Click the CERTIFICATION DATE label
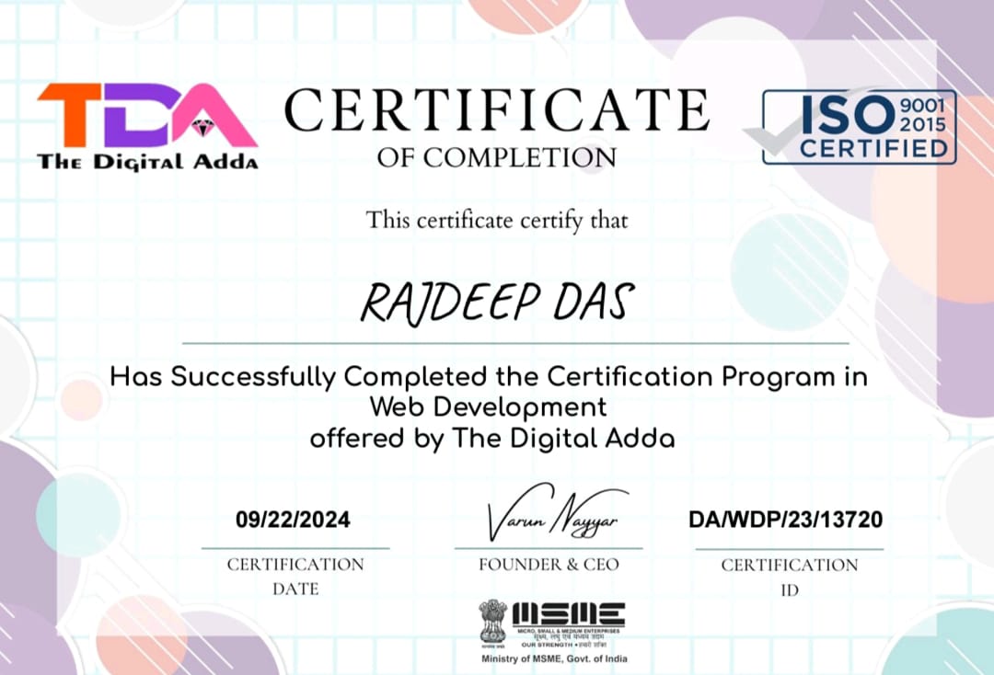The image size is (994, 675). pyautogui.click(x=295, y=577)
